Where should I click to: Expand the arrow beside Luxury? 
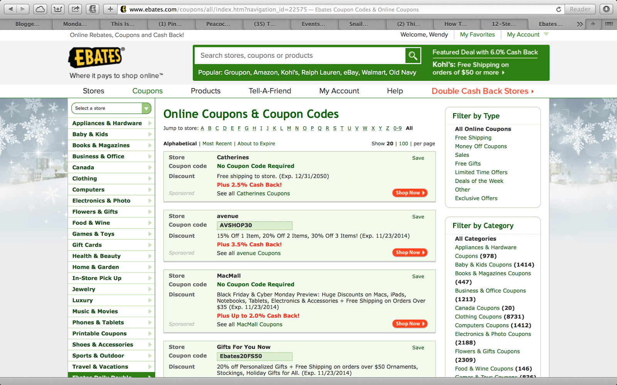(x=150, y=300)
